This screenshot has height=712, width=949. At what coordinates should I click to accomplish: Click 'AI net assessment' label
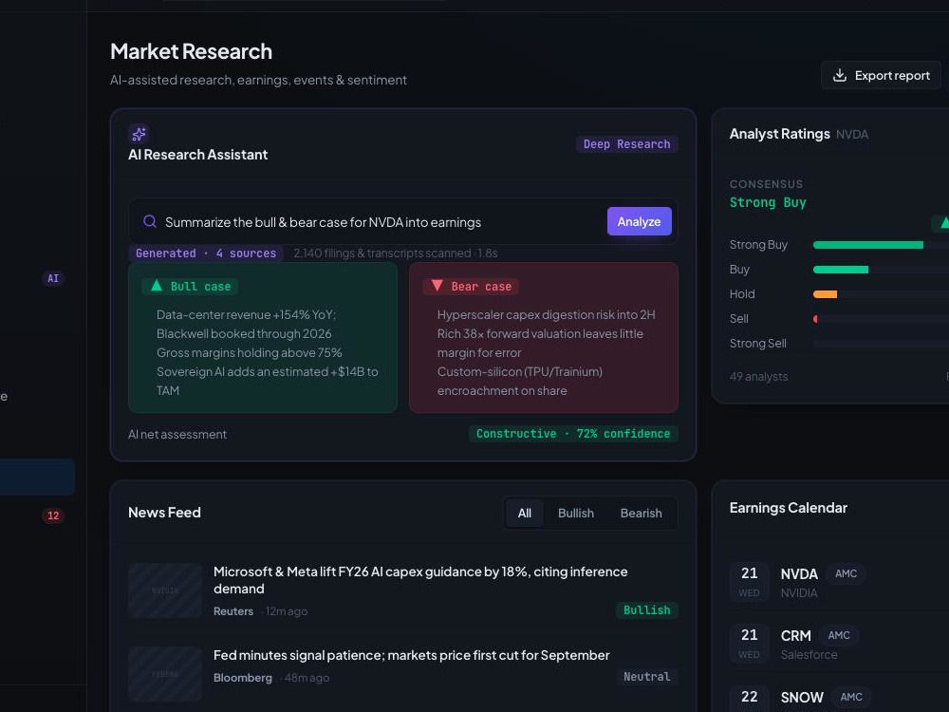click(x=177, y=434)
